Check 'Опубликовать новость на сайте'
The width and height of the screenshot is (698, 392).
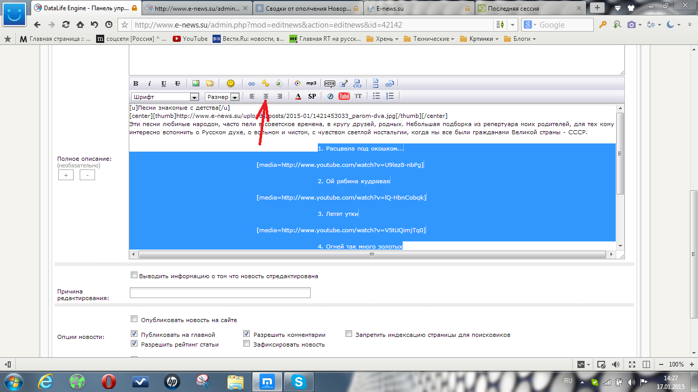134,320
